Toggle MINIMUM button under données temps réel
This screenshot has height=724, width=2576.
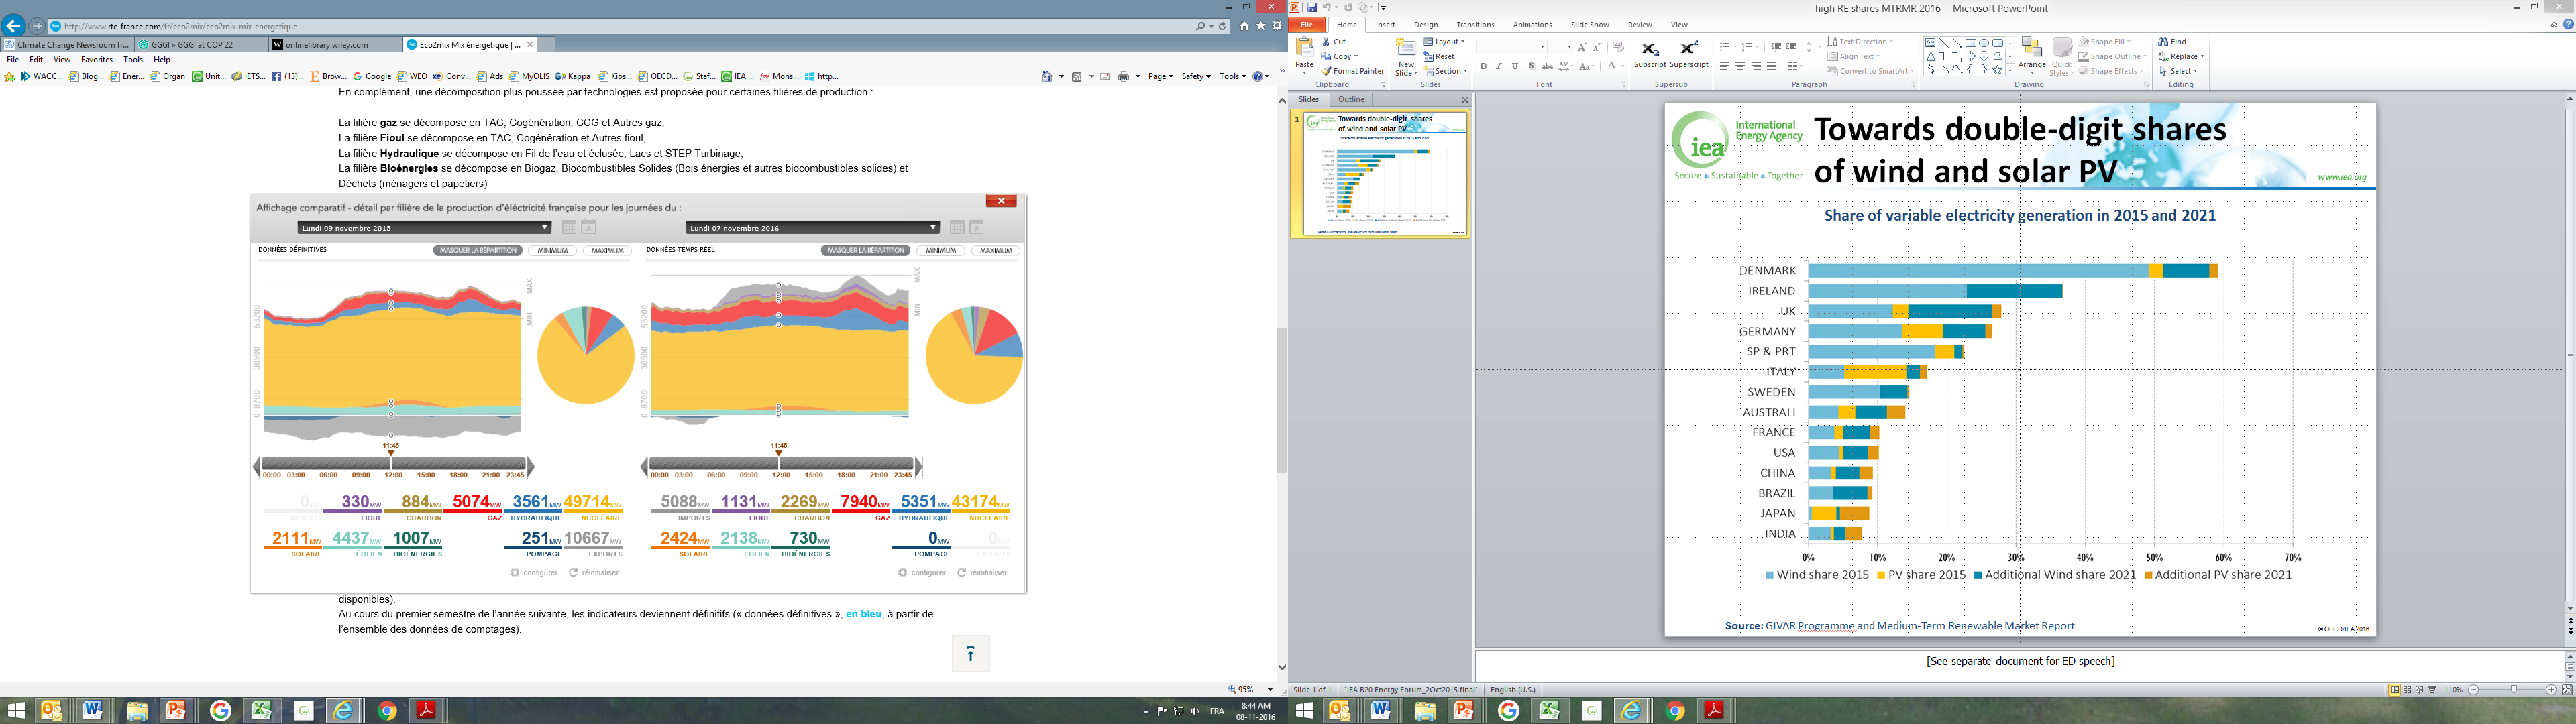pyautogui.click(x=940, y=251)
